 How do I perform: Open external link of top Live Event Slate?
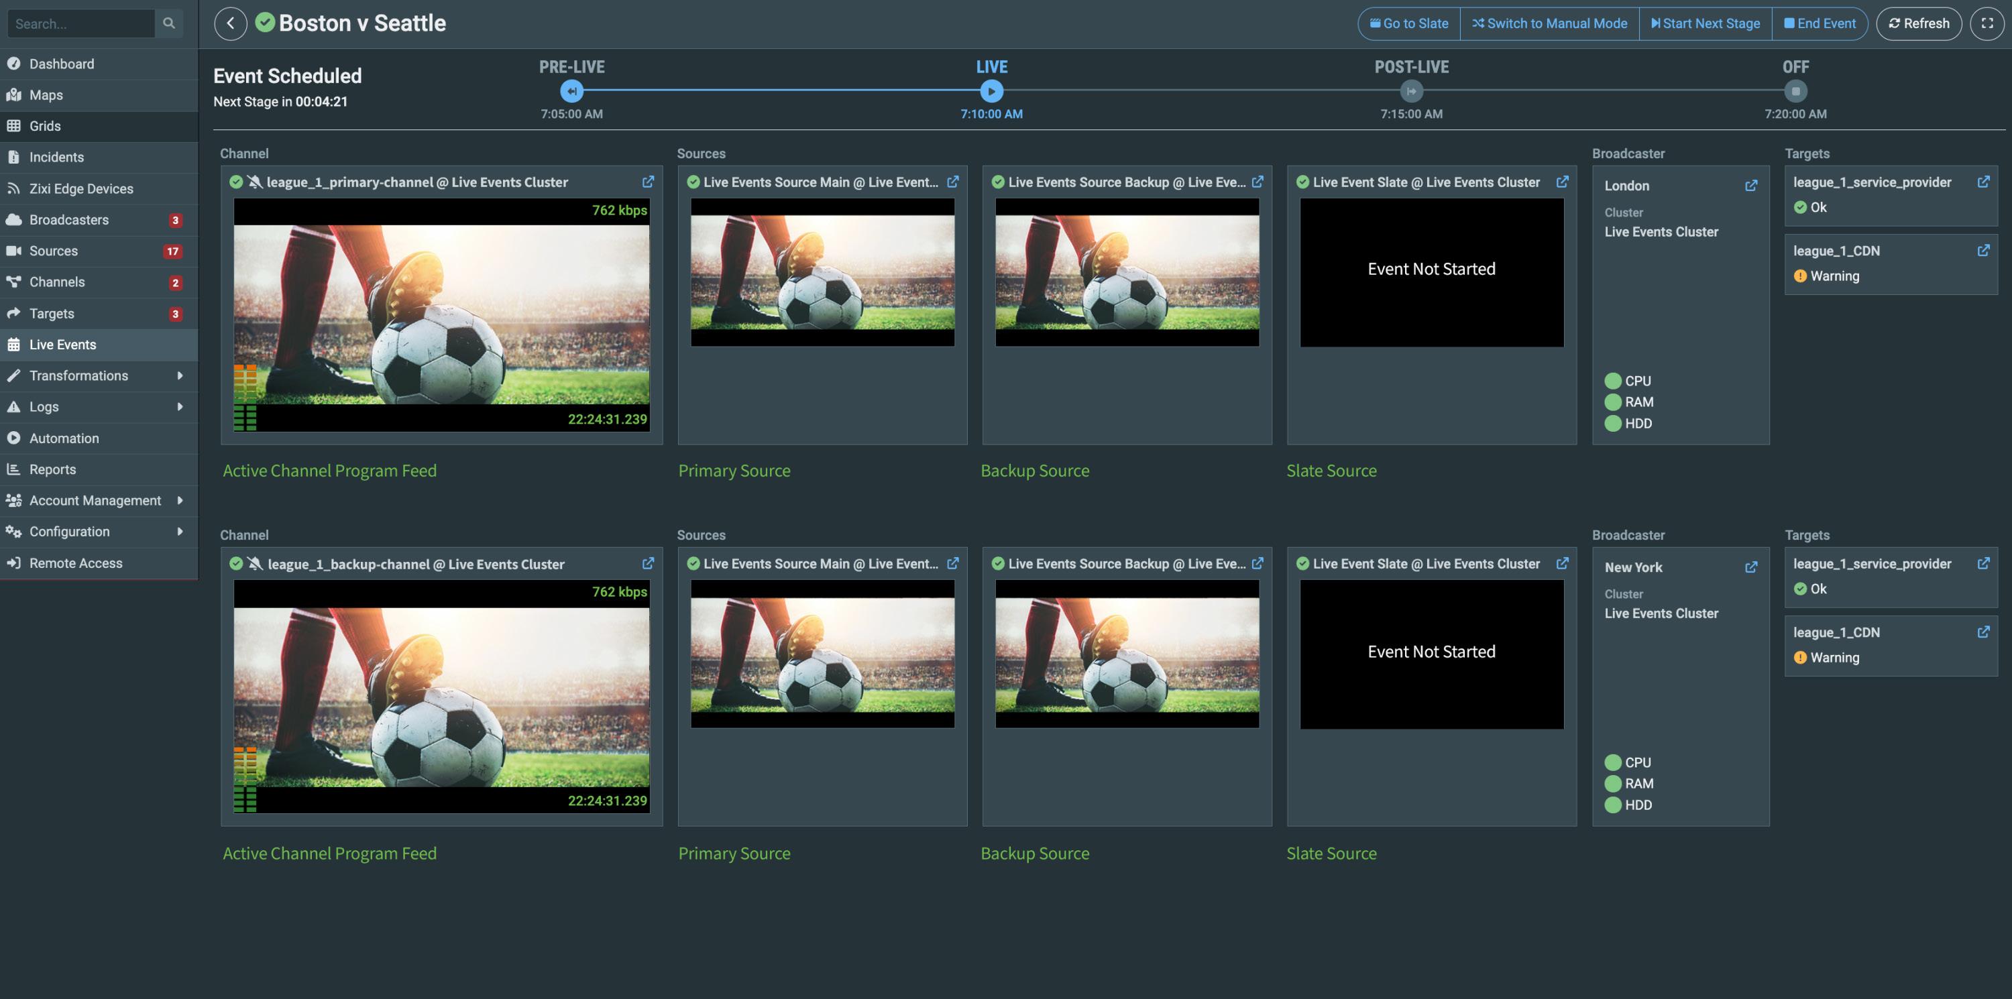pos(1562,182)
